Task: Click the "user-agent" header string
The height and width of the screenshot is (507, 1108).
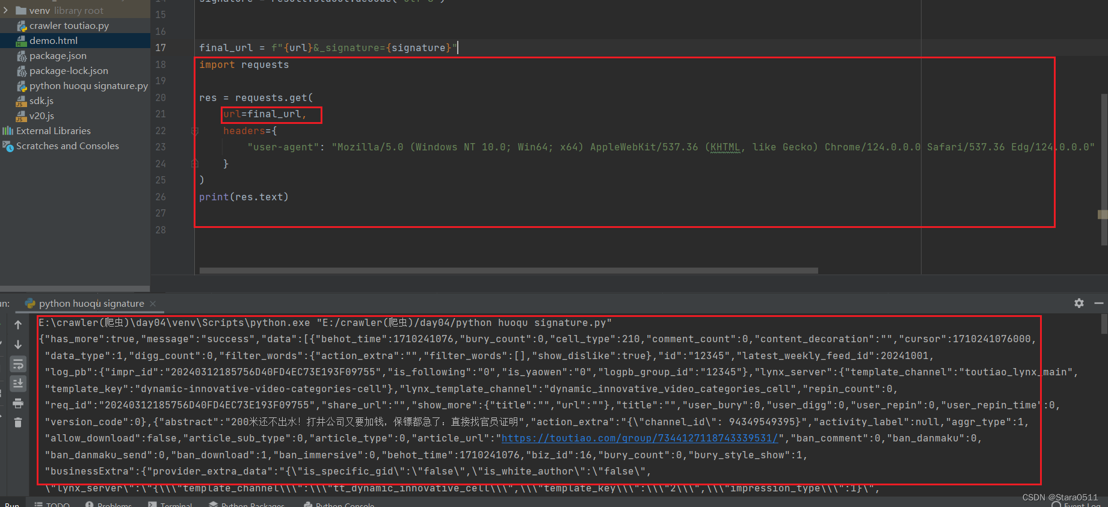Action: pos(283,147)
